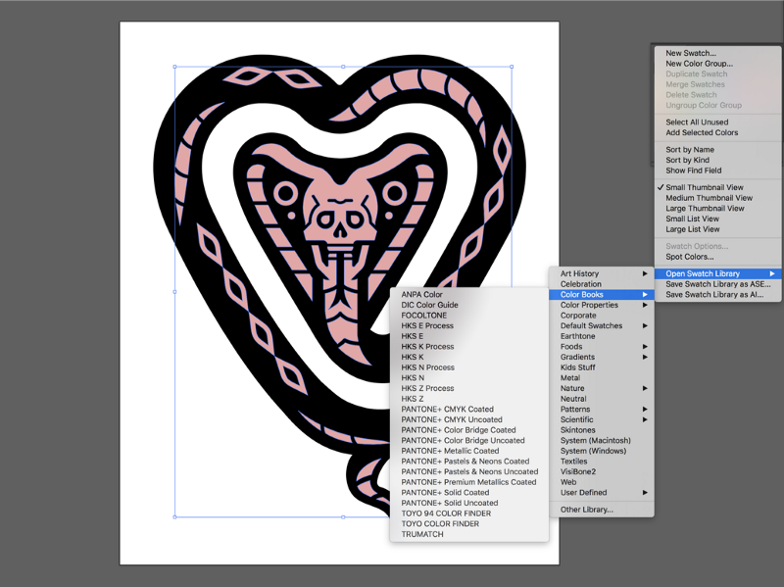Click the HKS K Process entry
Image resolution: width=784 pixels, height=587 pixels.
[x=427, y=347]
